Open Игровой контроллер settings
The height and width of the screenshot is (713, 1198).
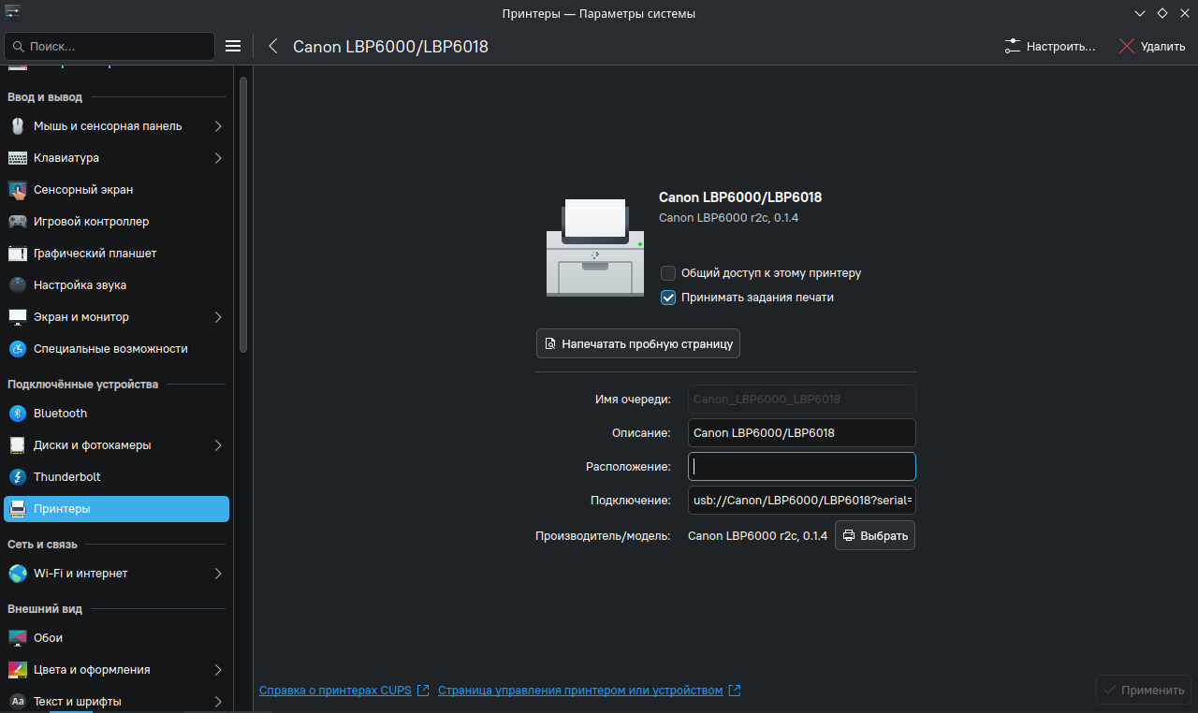(x=117, y=222)
